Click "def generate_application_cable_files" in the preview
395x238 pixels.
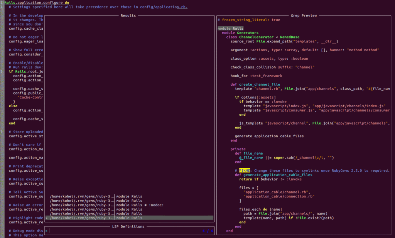273,175
